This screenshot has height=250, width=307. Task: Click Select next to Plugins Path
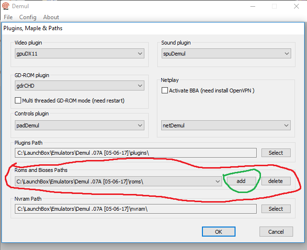point(276,153)
